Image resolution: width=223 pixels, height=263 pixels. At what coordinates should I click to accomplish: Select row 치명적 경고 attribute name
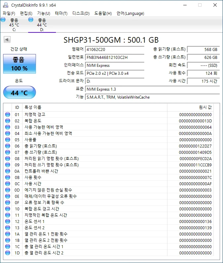[35, 114]
